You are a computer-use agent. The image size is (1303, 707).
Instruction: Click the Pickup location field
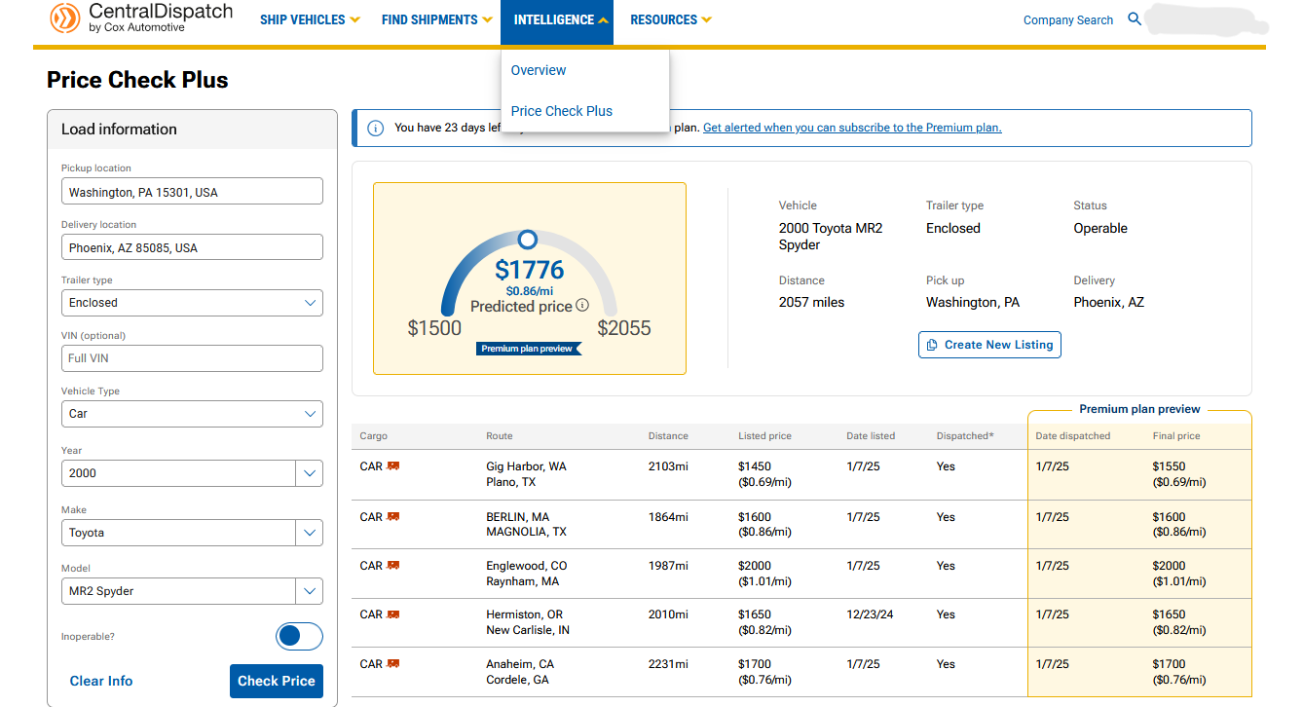(192, 192)
